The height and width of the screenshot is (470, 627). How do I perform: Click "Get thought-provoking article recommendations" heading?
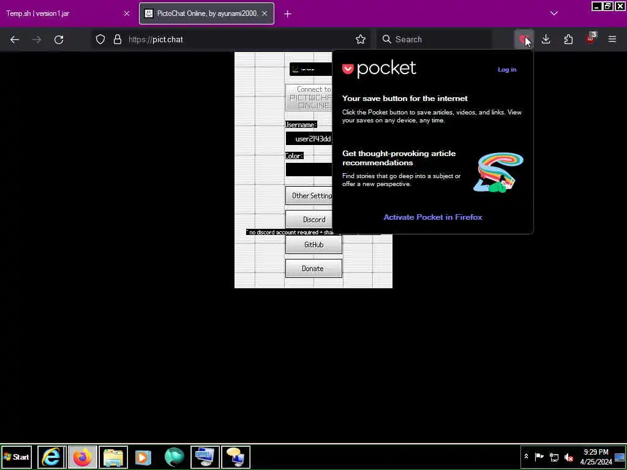click(399, 158)
